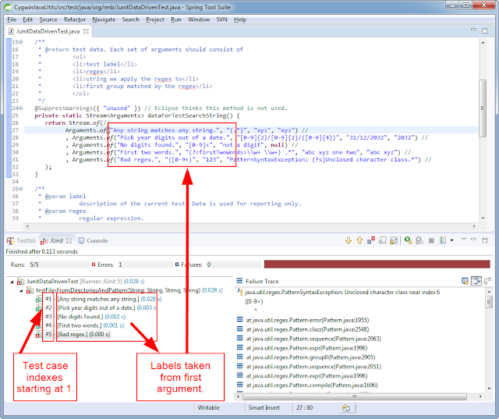Viewport: 499px width, 419px height.
Task: Jump to previous failed test arrow
Action: click(359, 240)
